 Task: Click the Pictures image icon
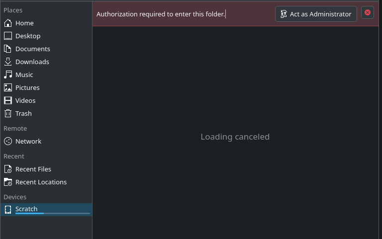[x=8, y=87]
